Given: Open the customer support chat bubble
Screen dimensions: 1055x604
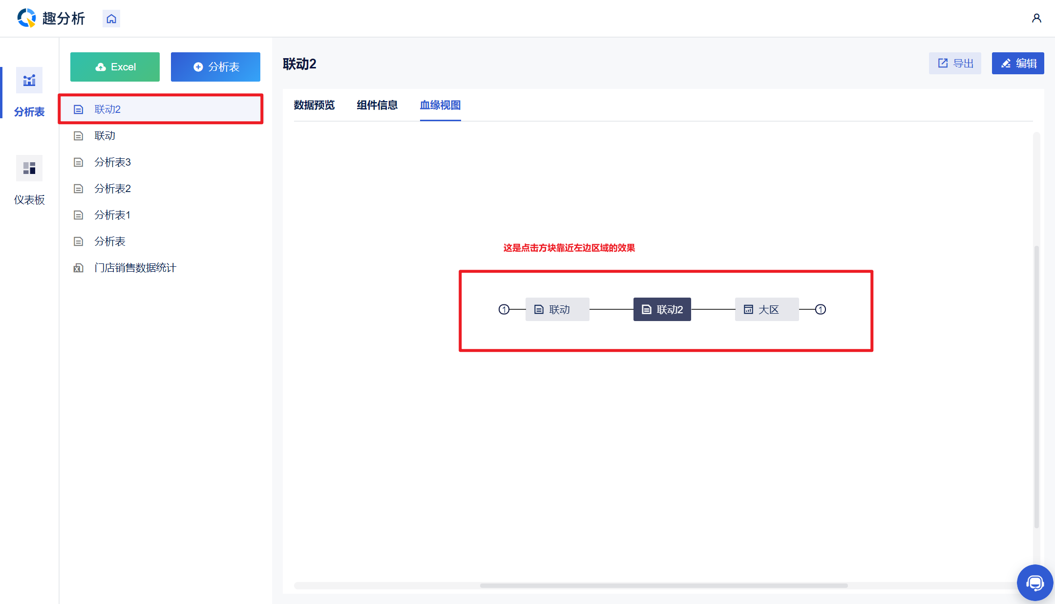Looking at the screenshot, I should coord(1034,582).
